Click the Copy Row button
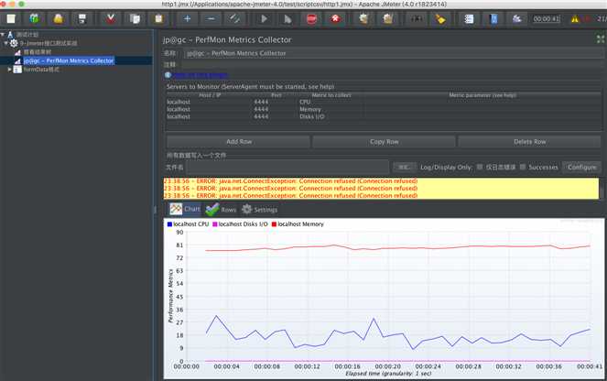This screenshot has height=381, width=607. click(x=384, y=142)
